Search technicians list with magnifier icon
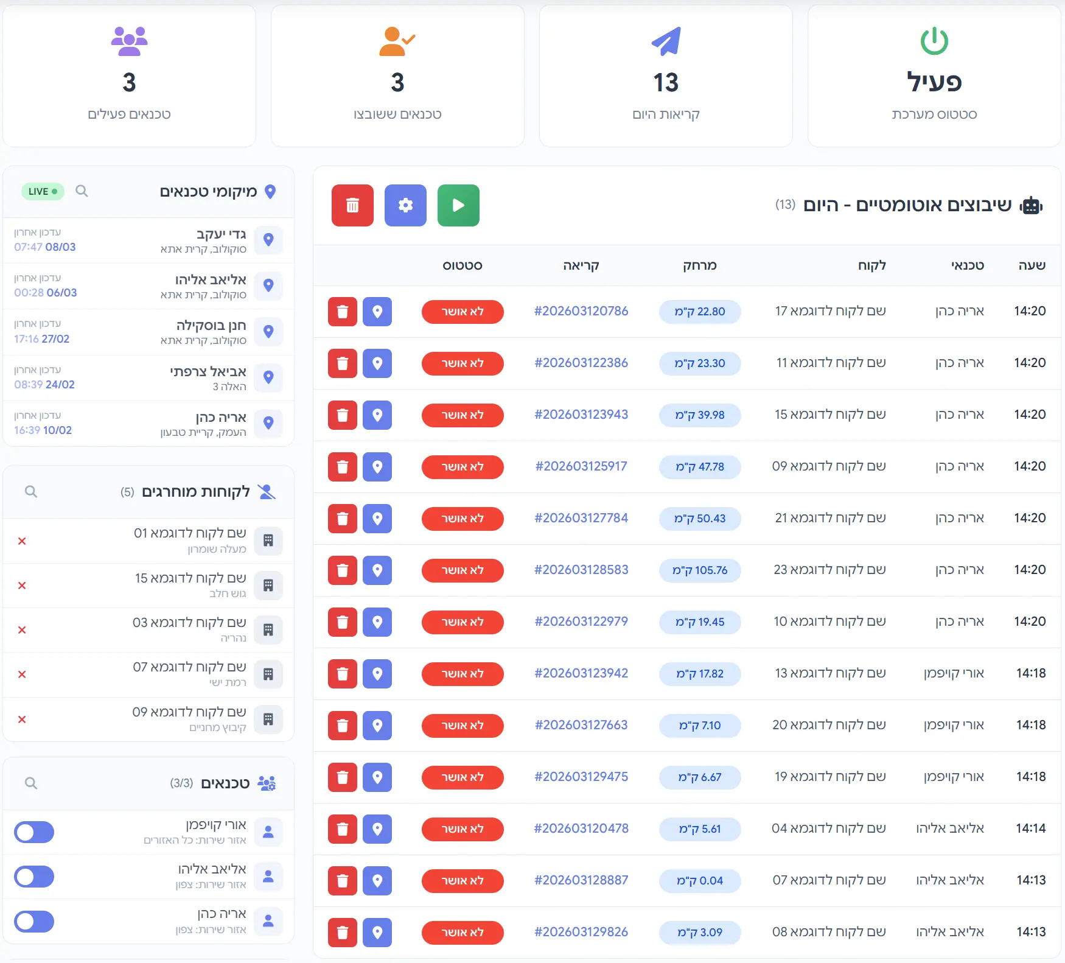 click(x=31, y=783)
